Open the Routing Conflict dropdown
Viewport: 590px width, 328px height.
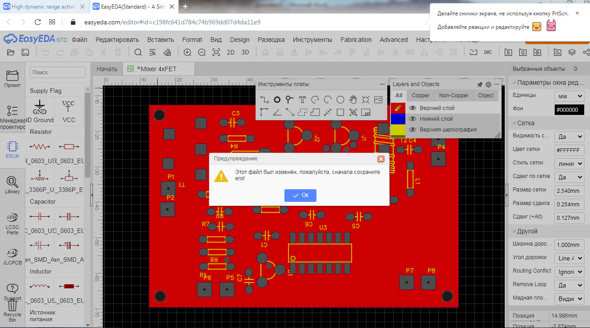tap(569, 272)
